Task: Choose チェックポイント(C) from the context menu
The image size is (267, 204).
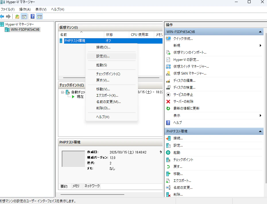Action: pos(112,74)
